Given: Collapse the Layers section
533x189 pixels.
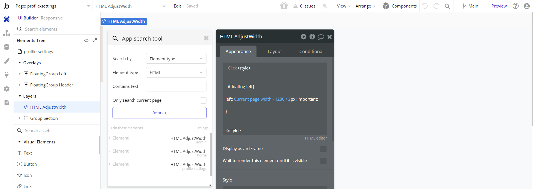Looking at the screenshot, I should tap(20, 96).
